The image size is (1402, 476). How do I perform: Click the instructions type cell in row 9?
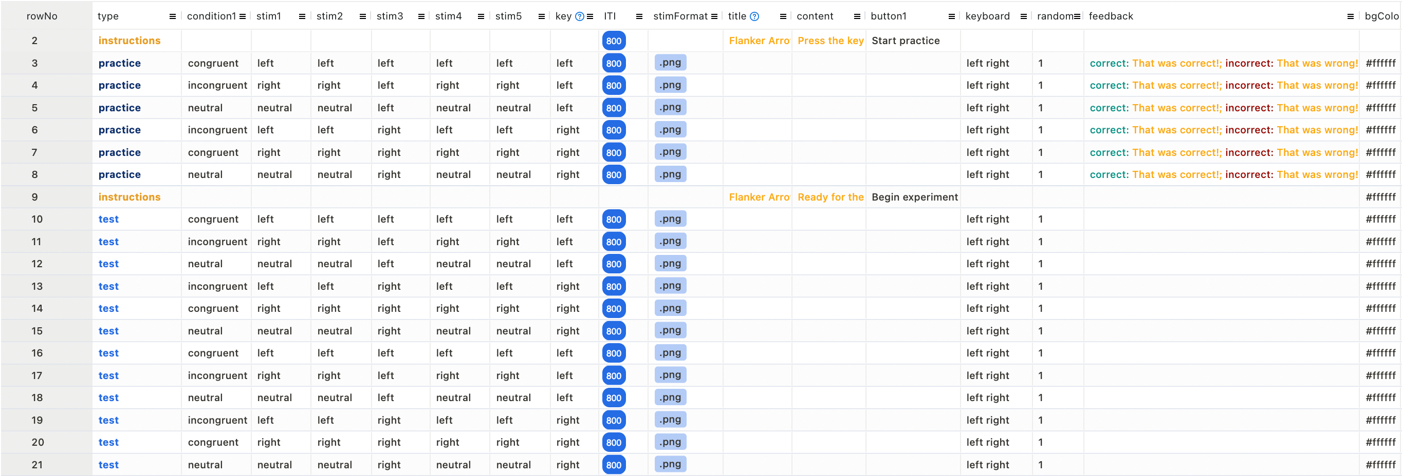point(137,197)
